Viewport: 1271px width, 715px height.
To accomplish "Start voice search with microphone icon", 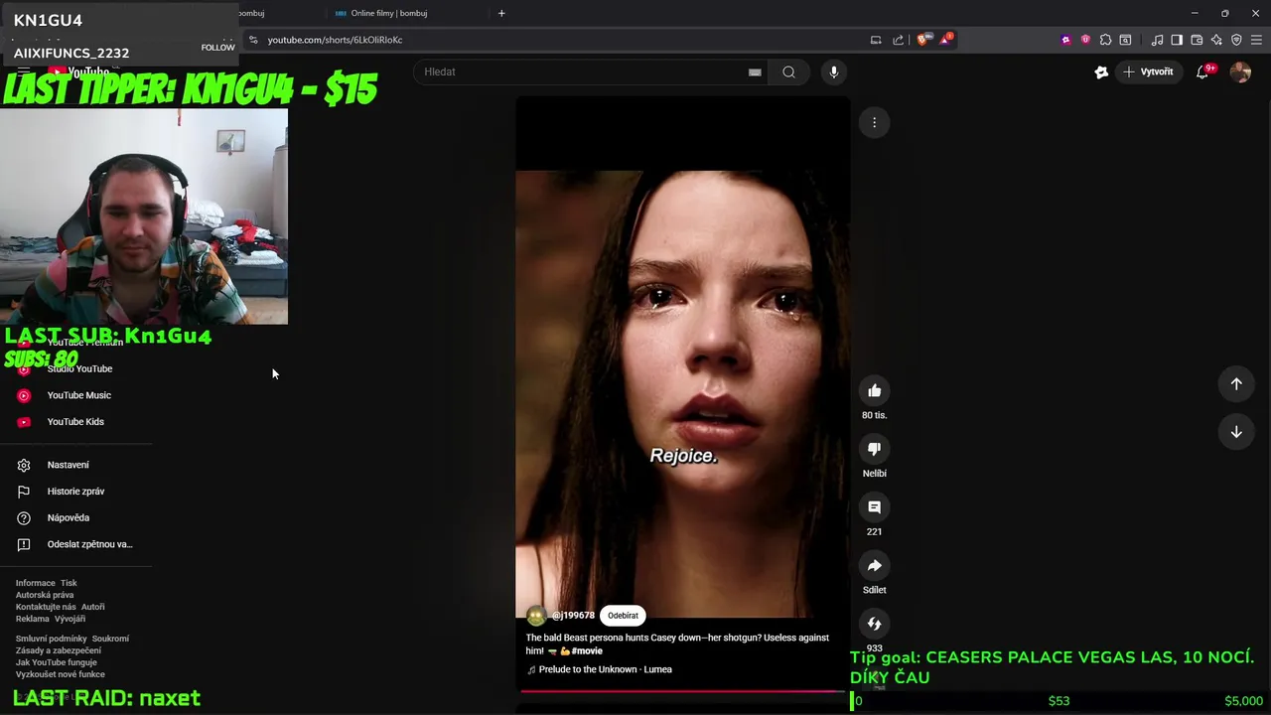I will [x=834, y=71].
